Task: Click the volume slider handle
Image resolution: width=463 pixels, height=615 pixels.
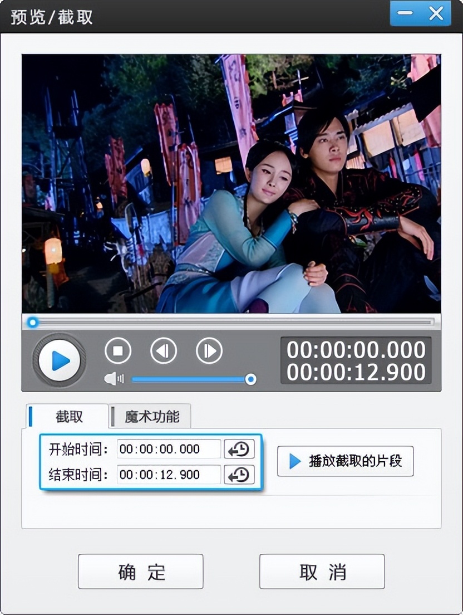Action: 250,379
